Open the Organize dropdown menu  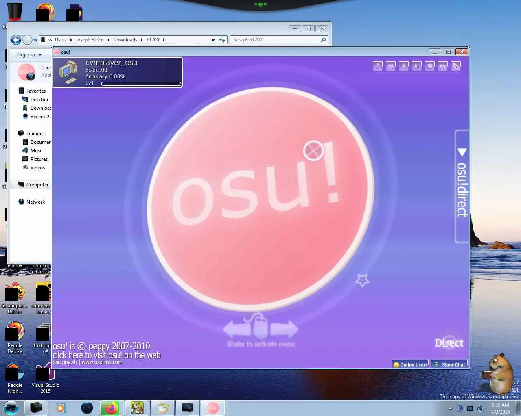pyautogui.click(x=29, y=55)
